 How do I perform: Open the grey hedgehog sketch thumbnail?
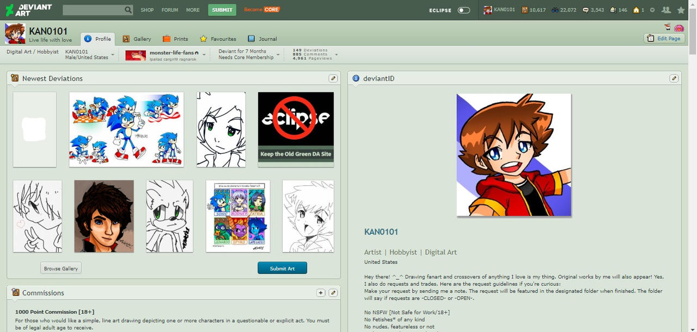pyautogui.click(x=169, y=216)
